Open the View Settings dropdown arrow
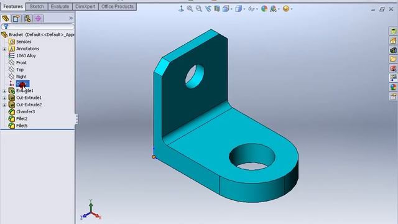Viewport: 398px width, 224px height. coord(292,9)
